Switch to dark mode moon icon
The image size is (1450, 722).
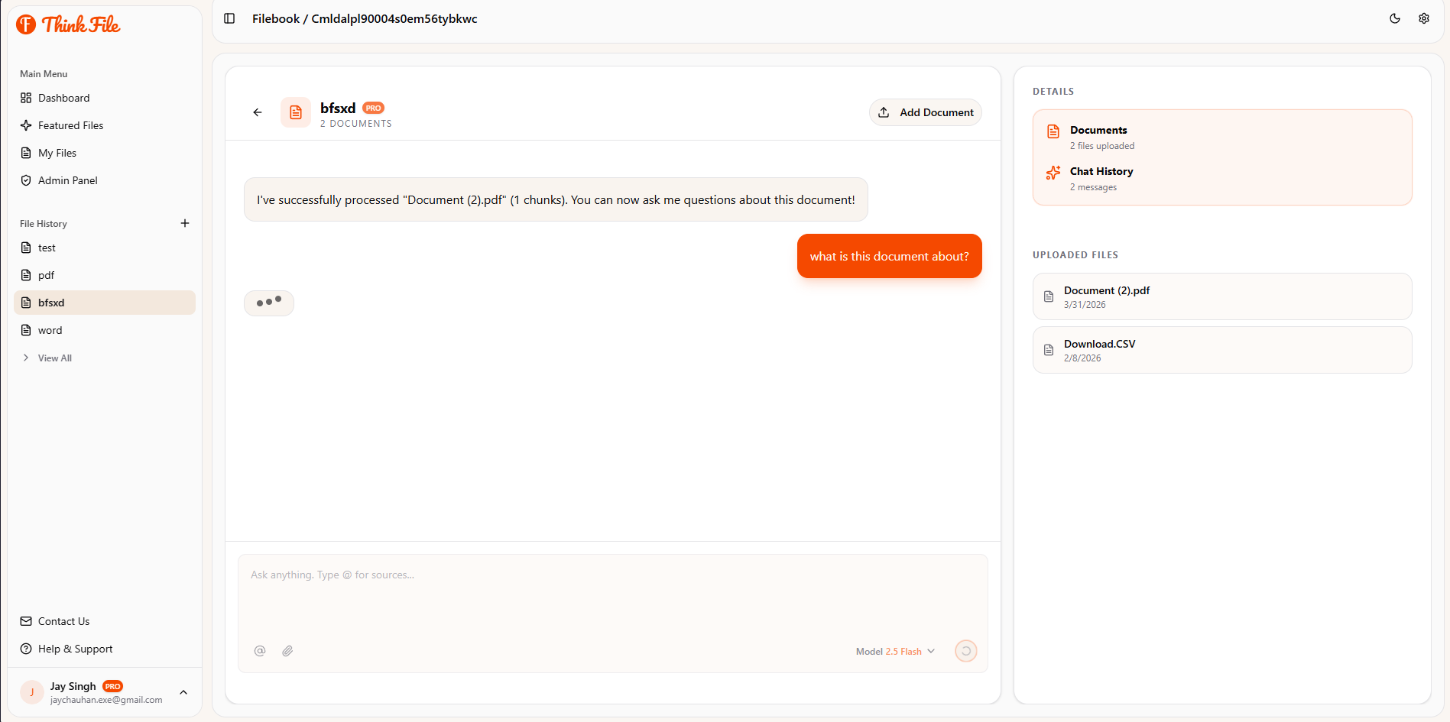coord(1395,18)
